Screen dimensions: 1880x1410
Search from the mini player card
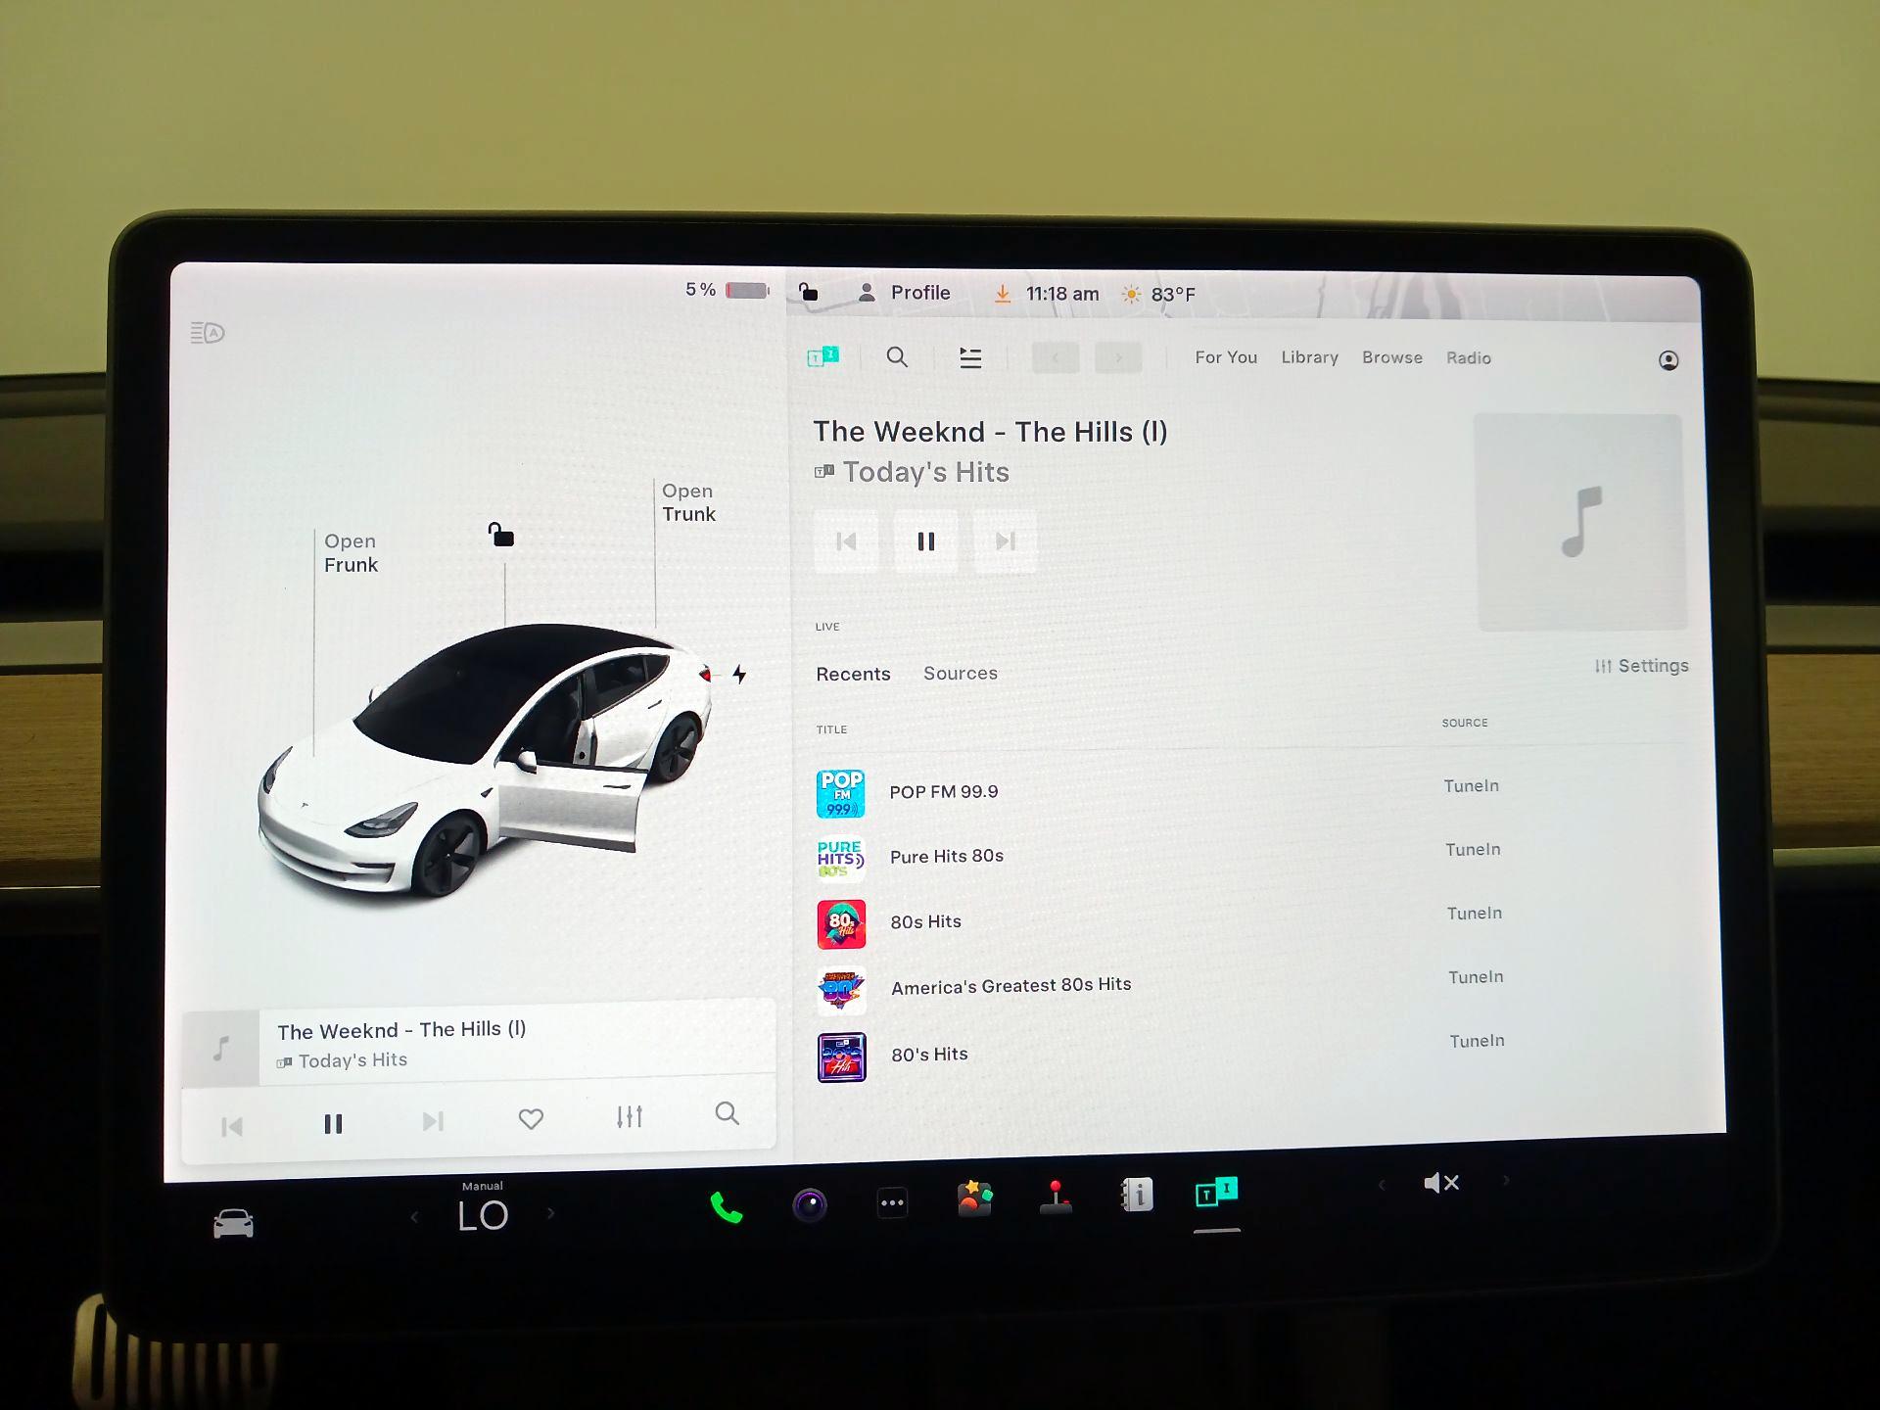pyautogui.click(x=727, y=1113)
